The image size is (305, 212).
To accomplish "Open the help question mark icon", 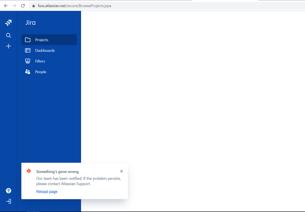I will pos(8,191).
